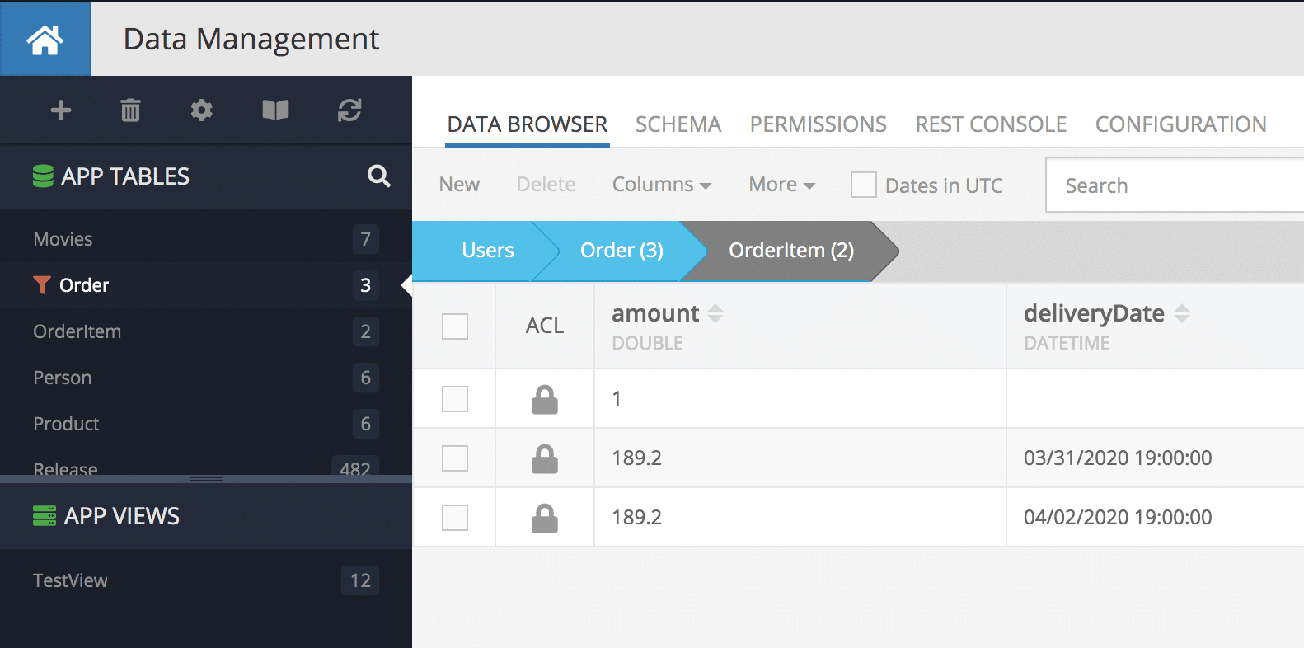
Task: Open the Configuration tab
Action: coord(1180,124)
